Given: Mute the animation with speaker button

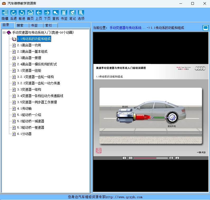Looking at the screenshot, I should click(x=171, y=158).
